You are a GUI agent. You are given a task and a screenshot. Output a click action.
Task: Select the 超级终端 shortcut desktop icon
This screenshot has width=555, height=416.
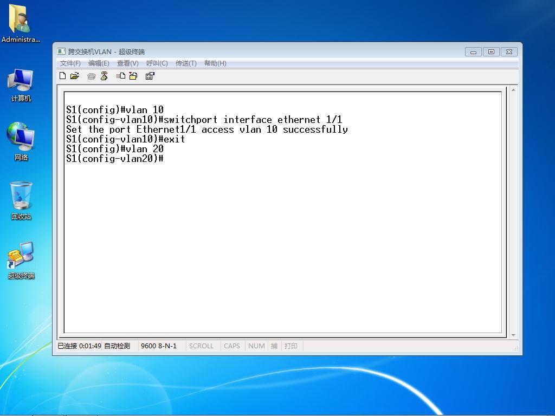click(21, 261)
